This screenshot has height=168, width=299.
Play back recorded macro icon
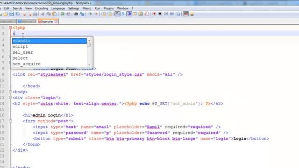tap(166, 14)
